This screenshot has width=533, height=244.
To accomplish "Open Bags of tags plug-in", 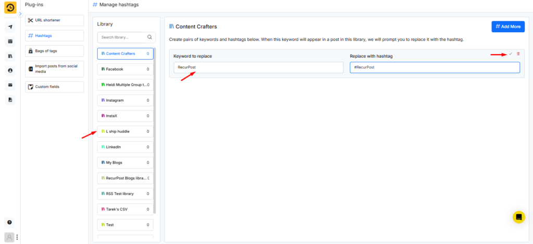I will click(x=54, y=51).
